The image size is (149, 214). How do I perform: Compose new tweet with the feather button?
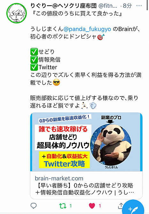[x=133, y=208]
